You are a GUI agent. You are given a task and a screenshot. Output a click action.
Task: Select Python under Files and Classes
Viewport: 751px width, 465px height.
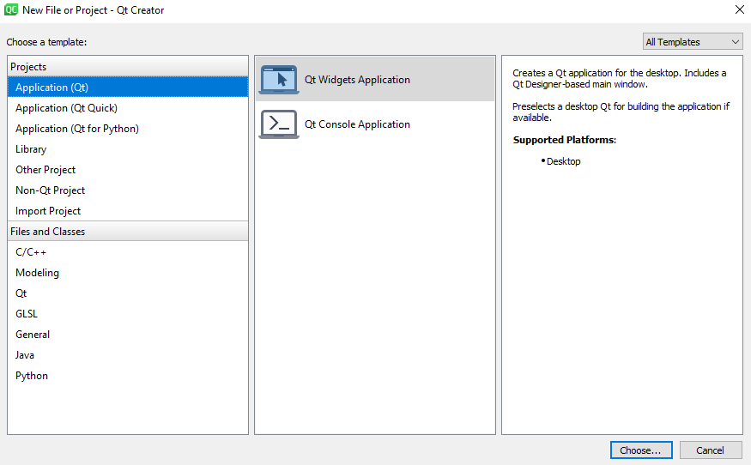pos(32,376)
